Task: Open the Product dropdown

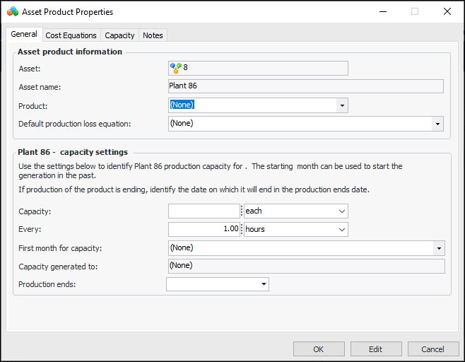Action: click(x=343, y=105)
